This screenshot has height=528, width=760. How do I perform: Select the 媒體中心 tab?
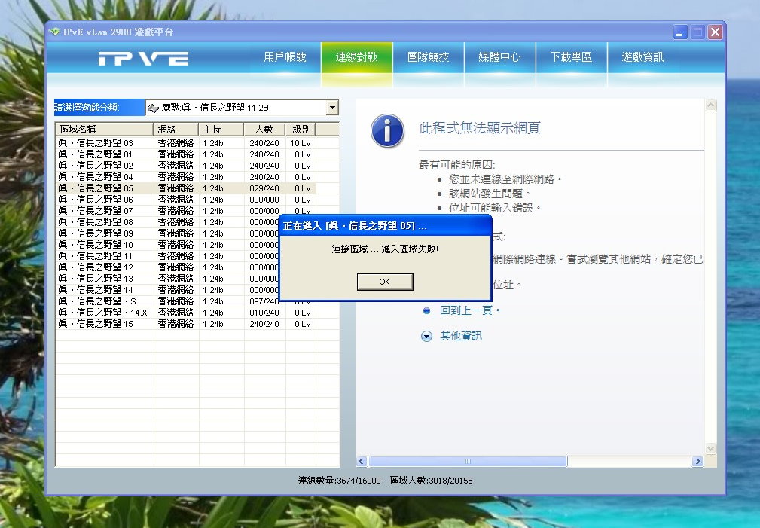tap(499, 57)
